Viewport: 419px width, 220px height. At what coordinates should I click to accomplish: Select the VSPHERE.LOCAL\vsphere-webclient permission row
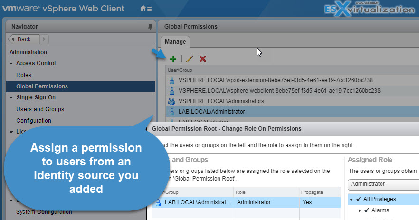point(292,91)
